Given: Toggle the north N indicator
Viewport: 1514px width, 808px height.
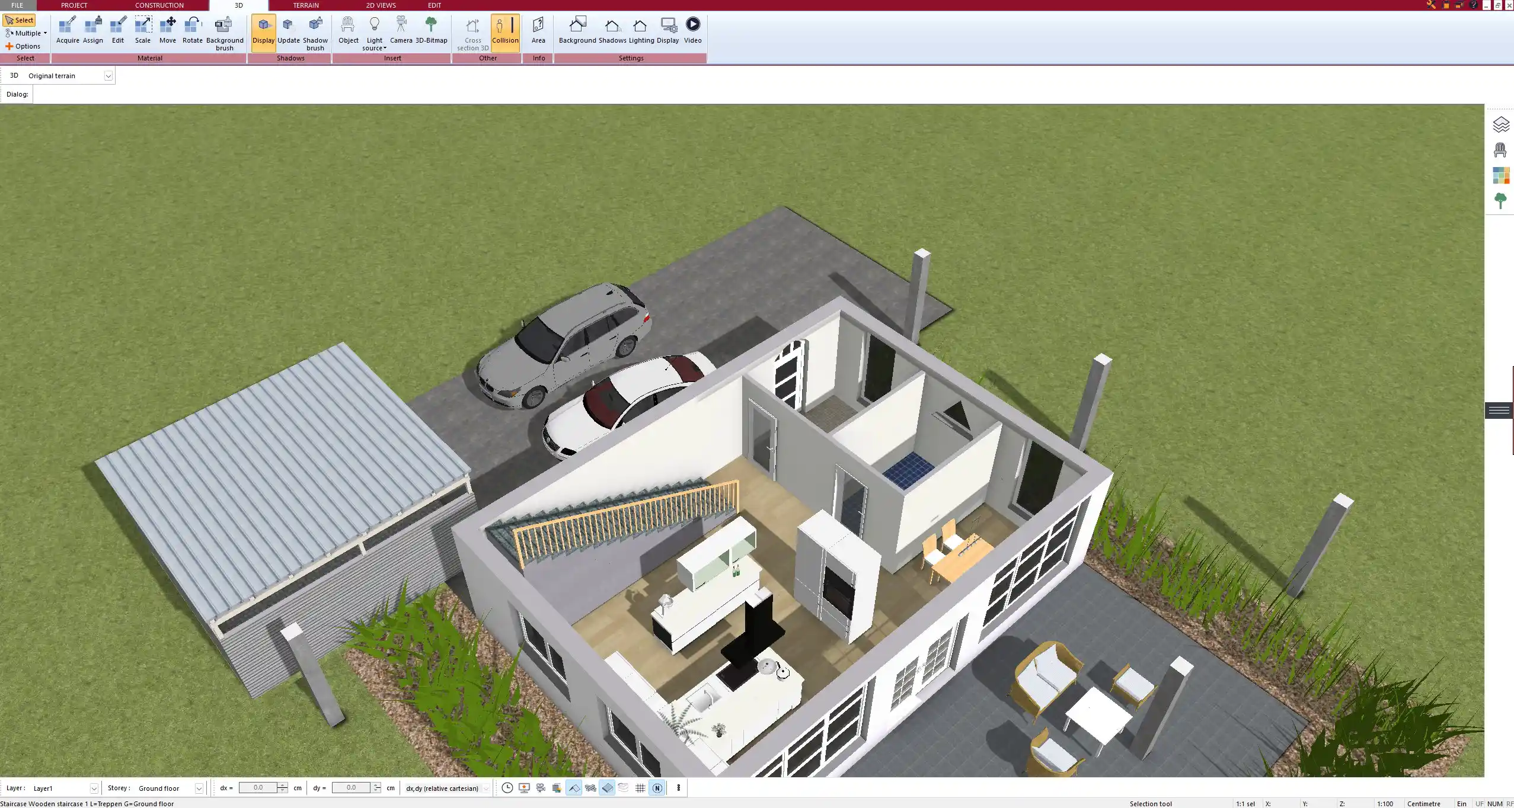Looking at the screenshot, I should (x=657, y=788).
